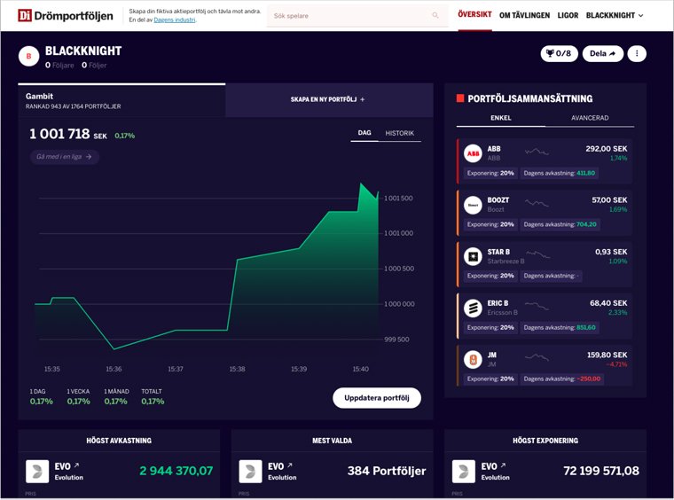Viewport: 674px width, 500px height.
Task: Click the Starbreeze B logo icon
Action: coord(473,256)
